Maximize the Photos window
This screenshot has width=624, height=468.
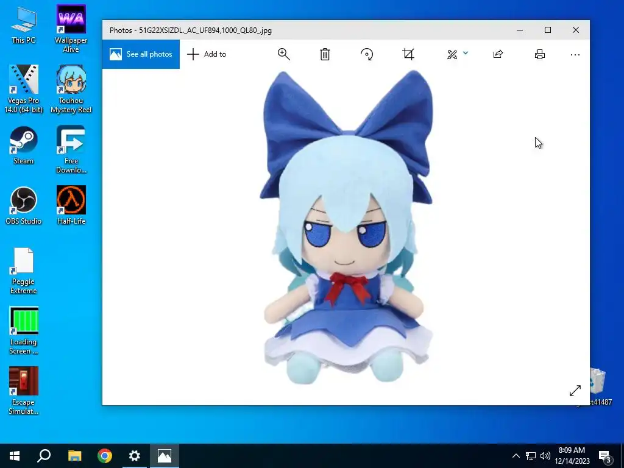548,30
